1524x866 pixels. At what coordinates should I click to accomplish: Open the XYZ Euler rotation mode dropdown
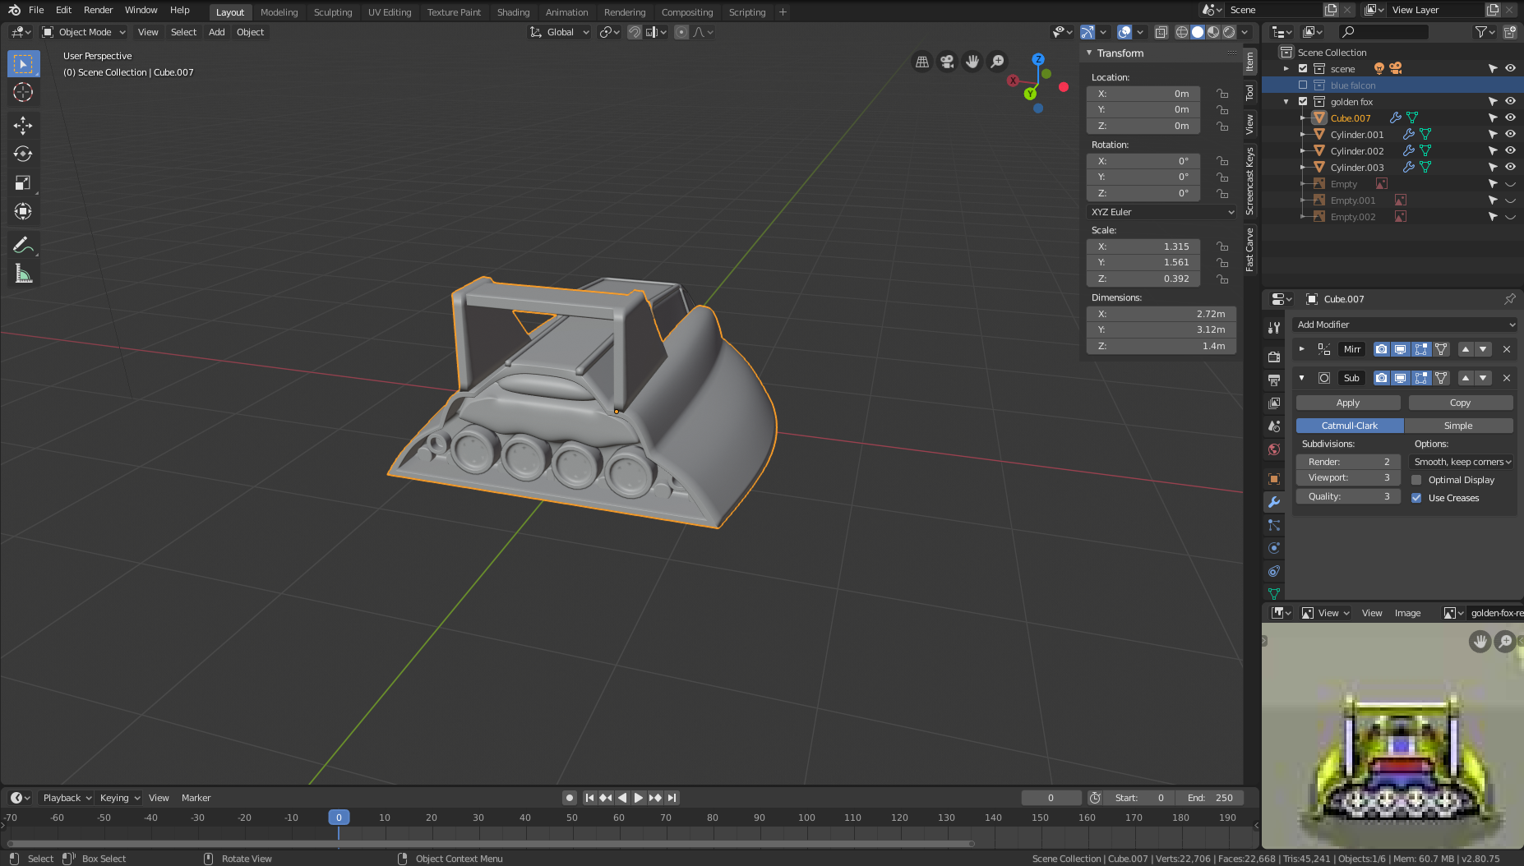click(x=1161, y=212)
